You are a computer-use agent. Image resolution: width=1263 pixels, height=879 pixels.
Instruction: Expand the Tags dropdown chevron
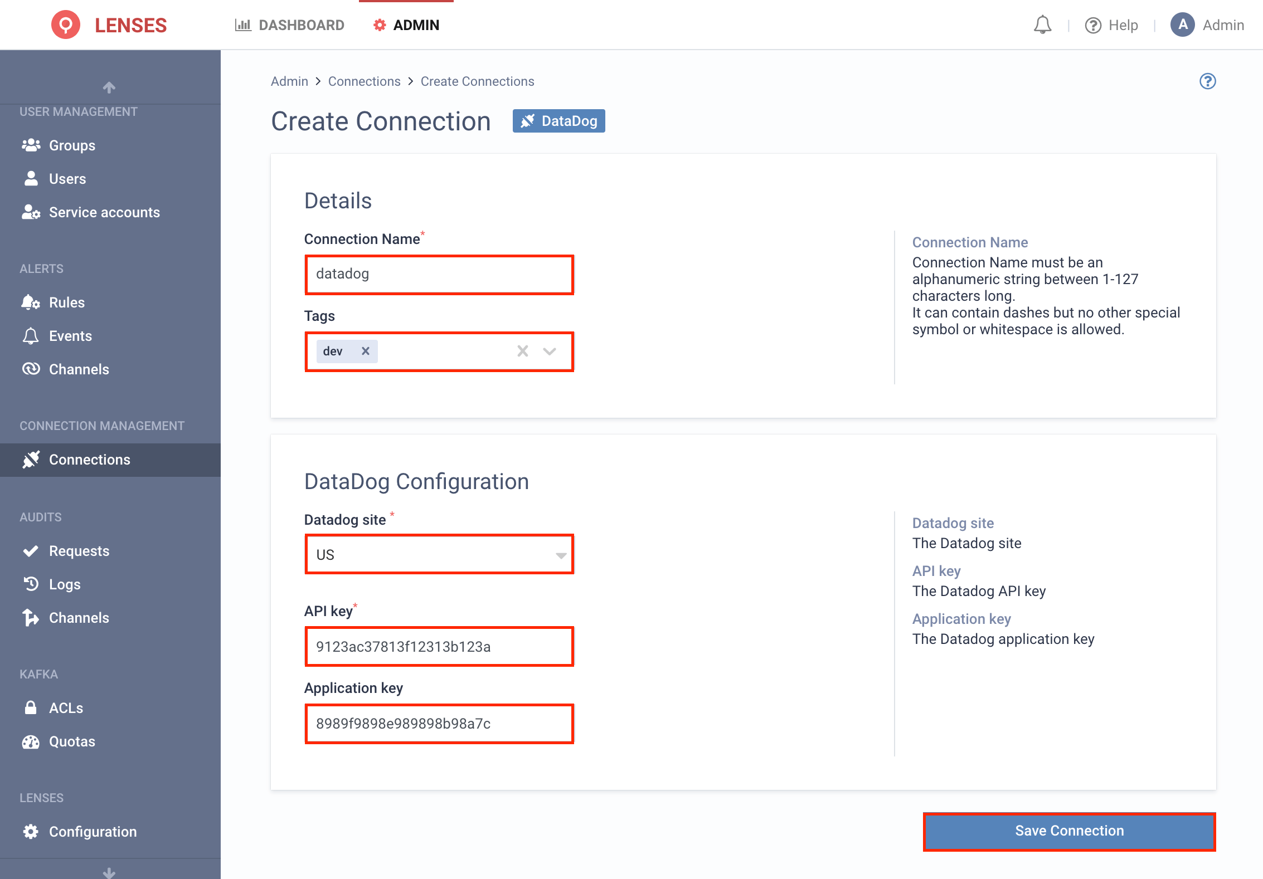[550, 351]
